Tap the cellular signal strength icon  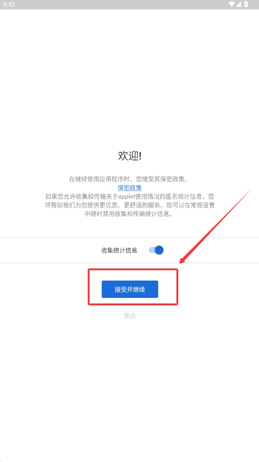pyautogui.click(x=239, y=4)
